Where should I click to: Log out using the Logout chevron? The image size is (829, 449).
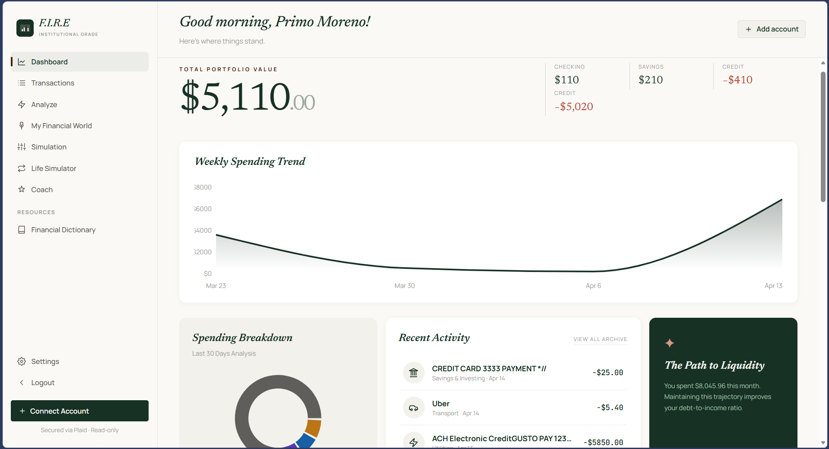[22, 383]
